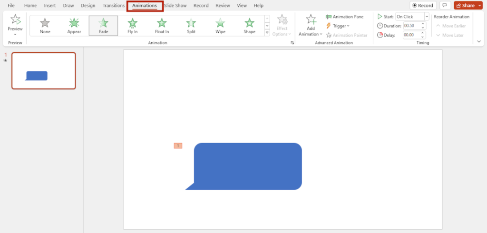Select the Appear animation effect
The image size is (487, 233).
[x=74, y=25]
